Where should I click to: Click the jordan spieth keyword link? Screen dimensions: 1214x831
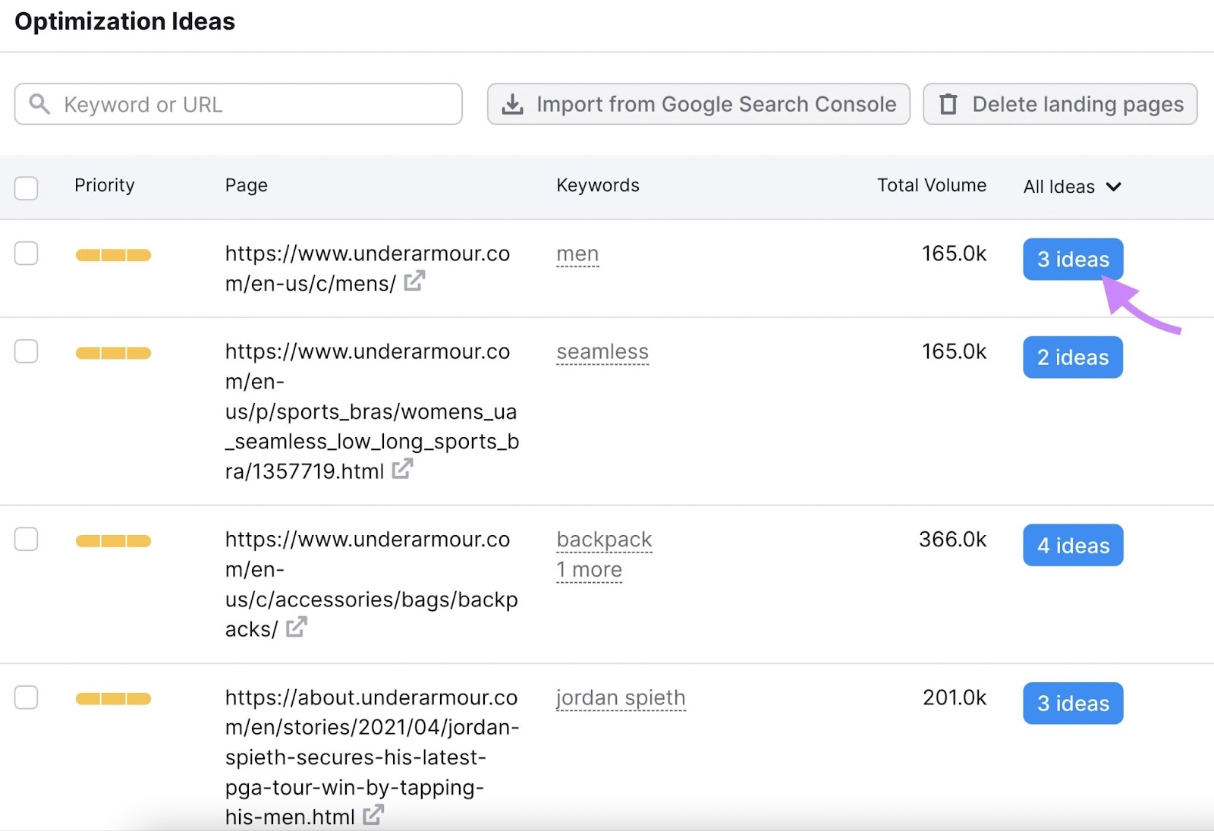pyautogui.click(x=621, y=697)
